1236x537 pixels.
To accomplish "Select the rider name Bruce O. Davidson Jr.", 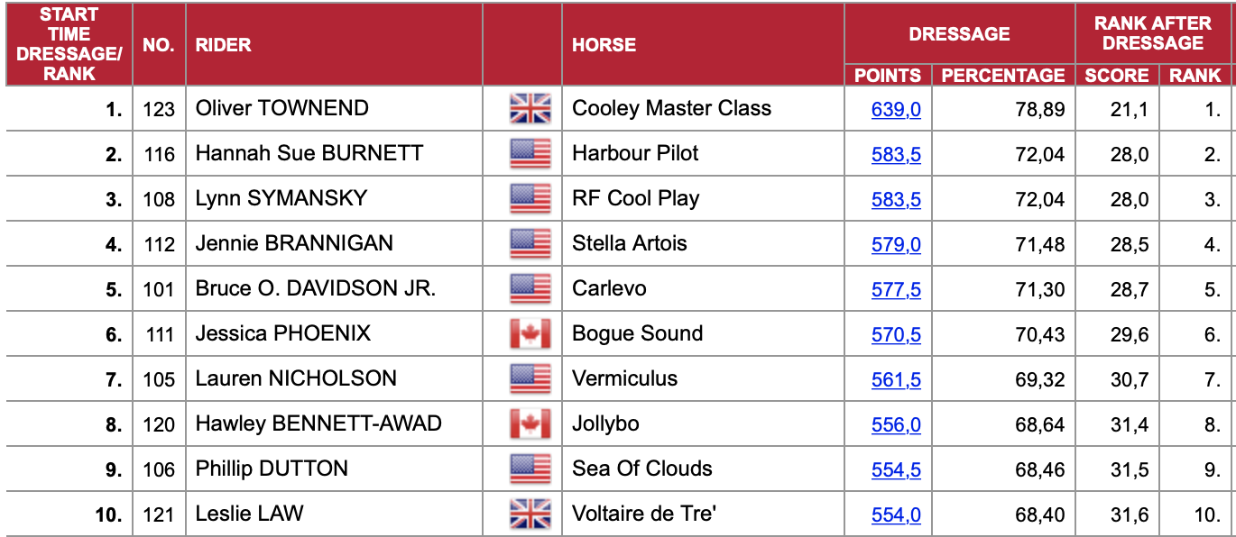I will [316, 289].
